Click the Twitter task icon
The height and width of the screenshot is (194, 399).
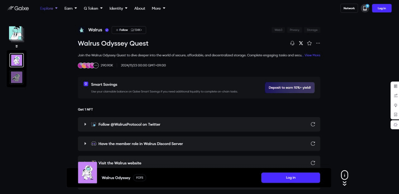point(94,124)
